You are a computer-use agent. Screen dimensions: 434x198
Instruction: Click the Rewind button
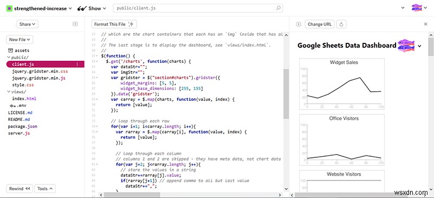pos(20,189)
